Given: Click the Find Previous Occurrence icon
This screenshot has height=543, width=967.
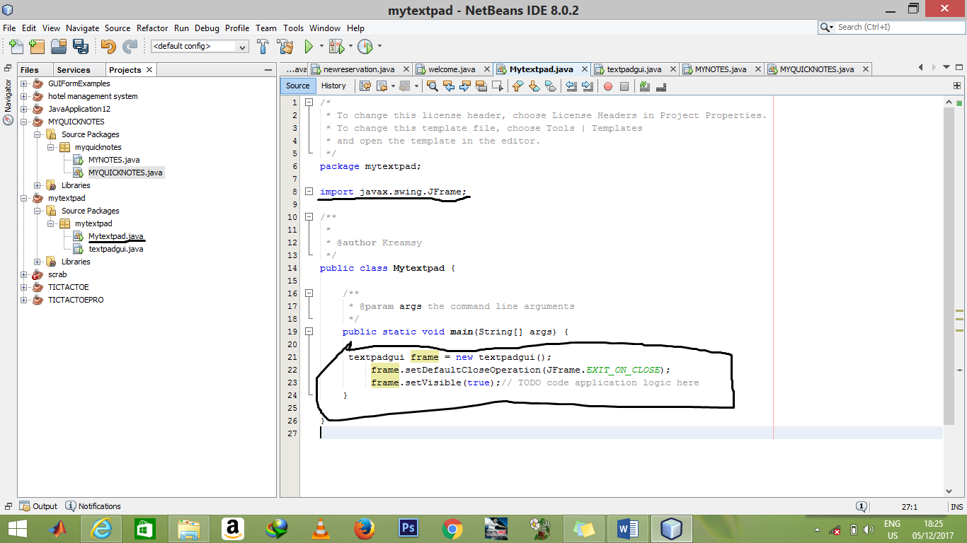Looking at the screenshot, I should (x=450, y=86).
